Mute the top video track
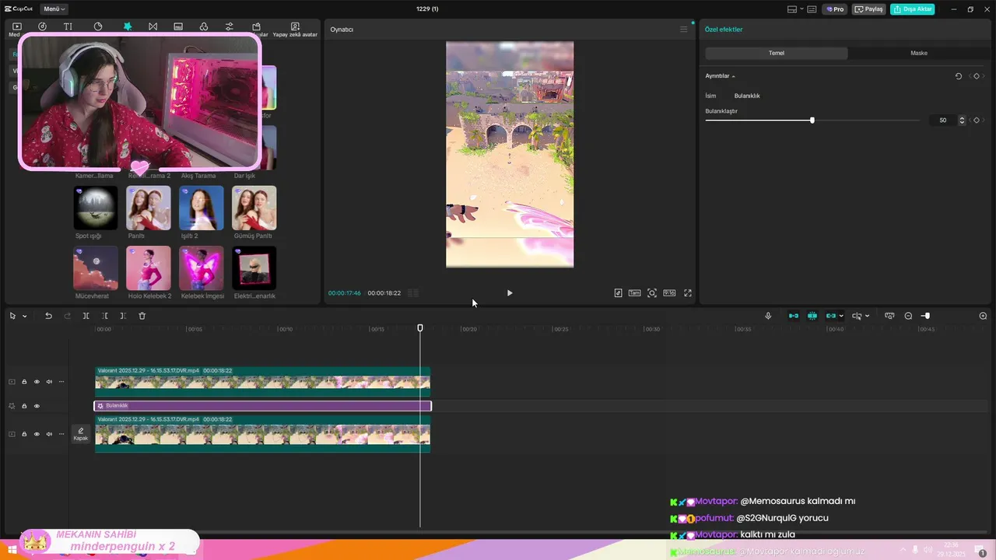Image resolution: width=996 pixels, height=560 pixels. pyautogui.click(x=49, y=382)
